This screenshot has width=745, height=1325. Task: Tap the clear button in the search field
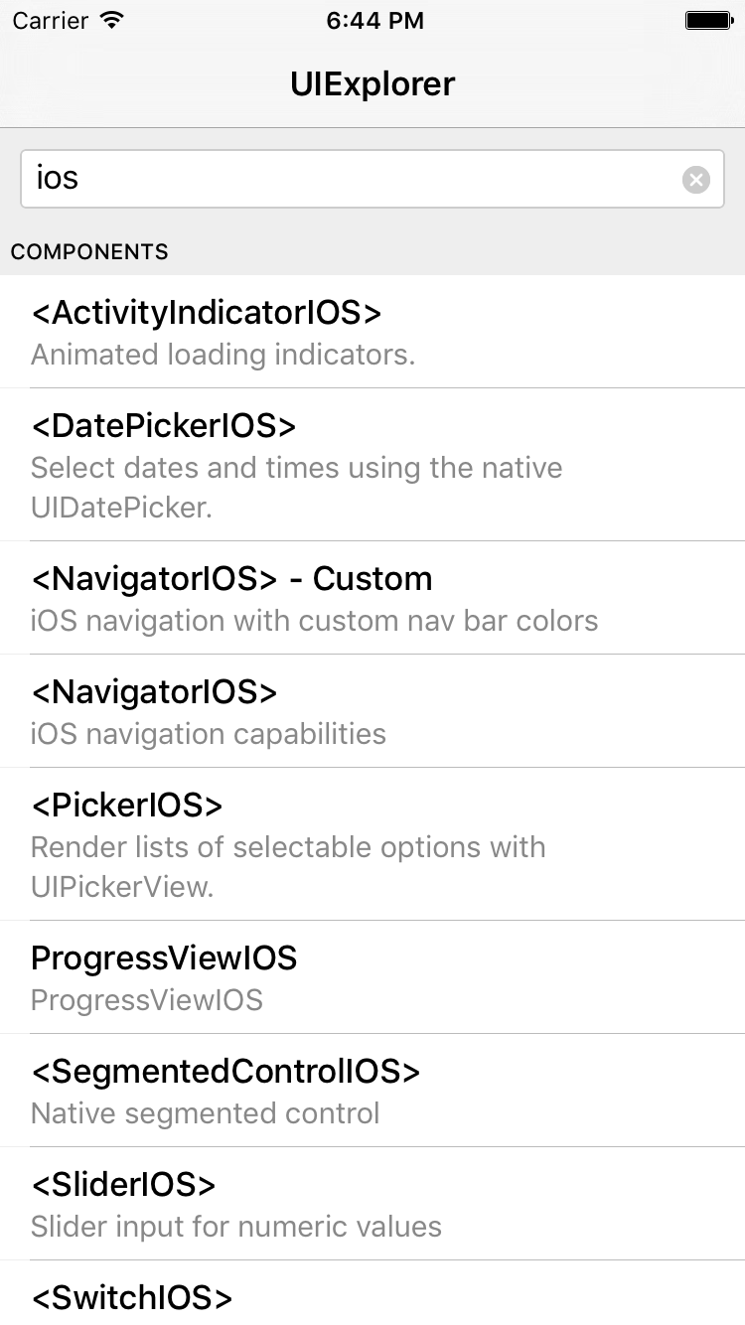click(x=695, y=179)
